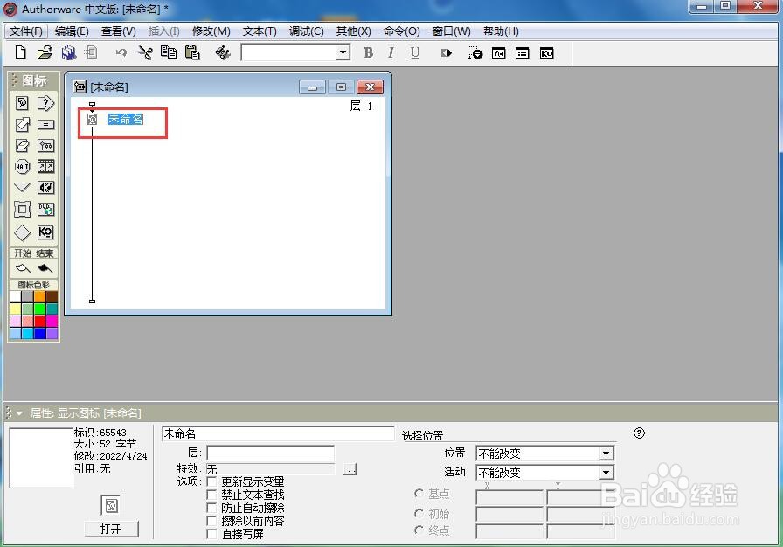Select the Display icon in palette
The width and height of the screenshot is (783, 547).
(x=22, y=103)
